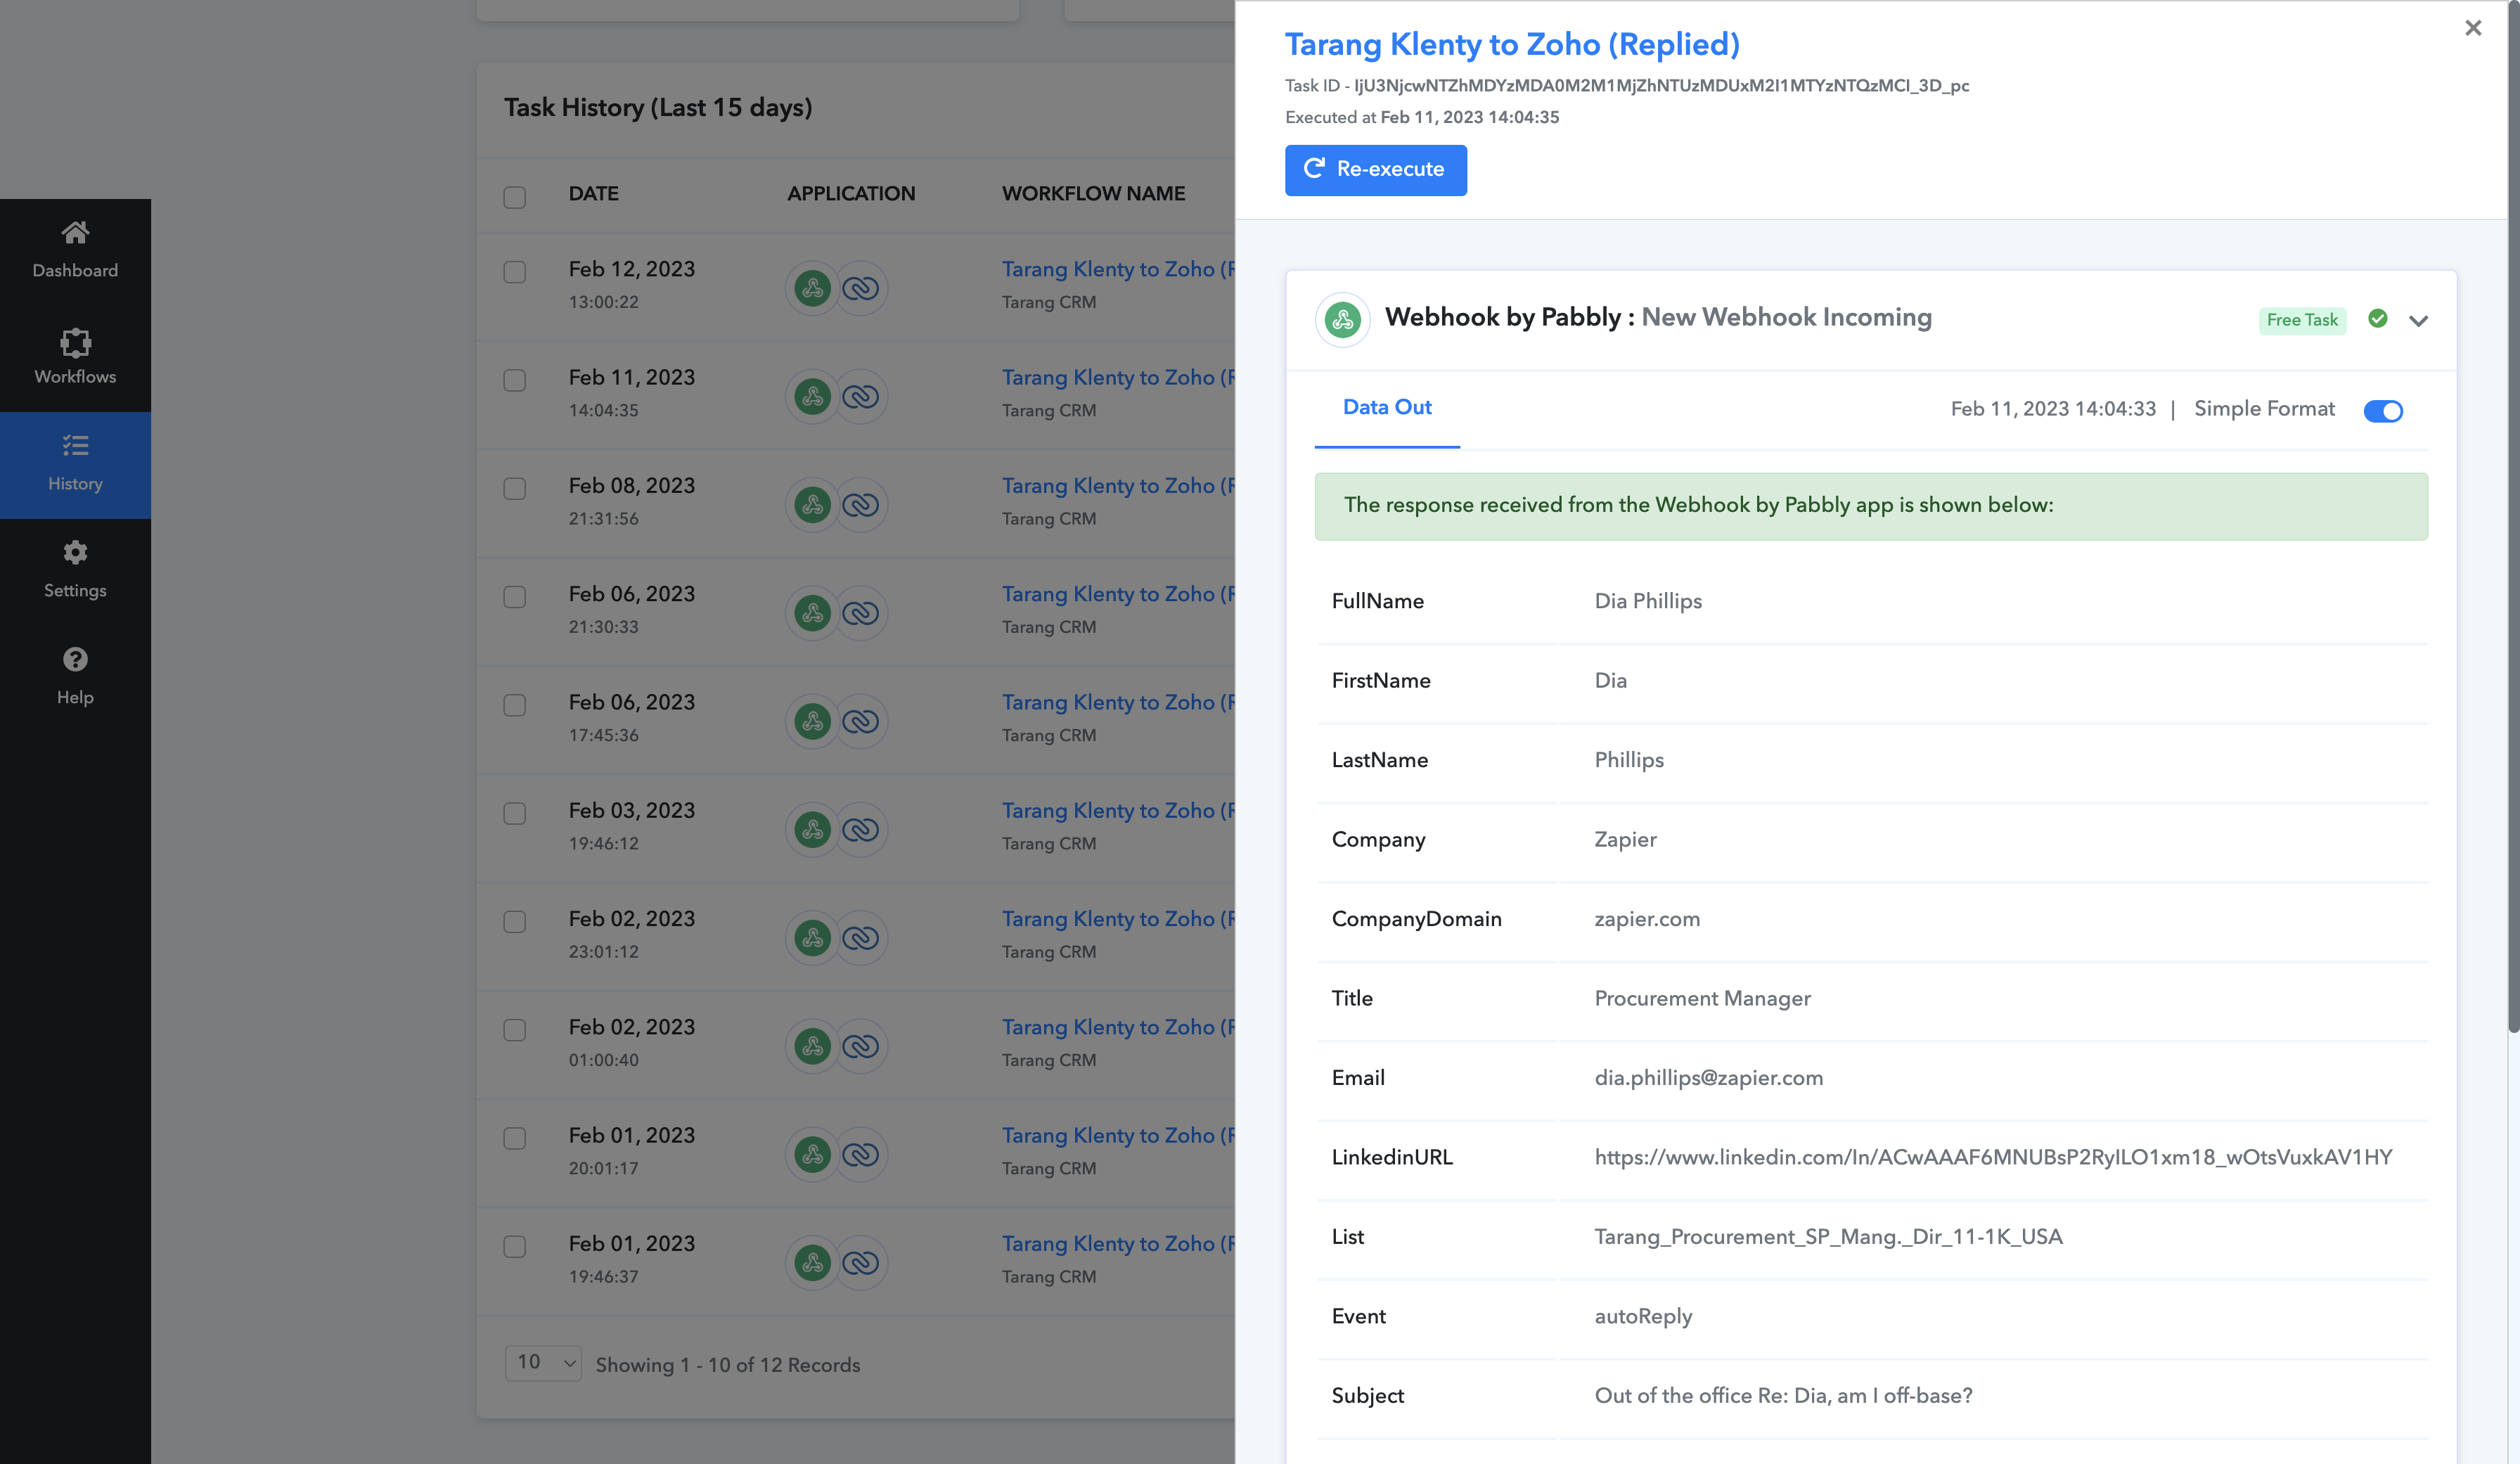
Task: Open workflow link in Feb 12 13:00:22 row
Action: [x=1118, y=269]
